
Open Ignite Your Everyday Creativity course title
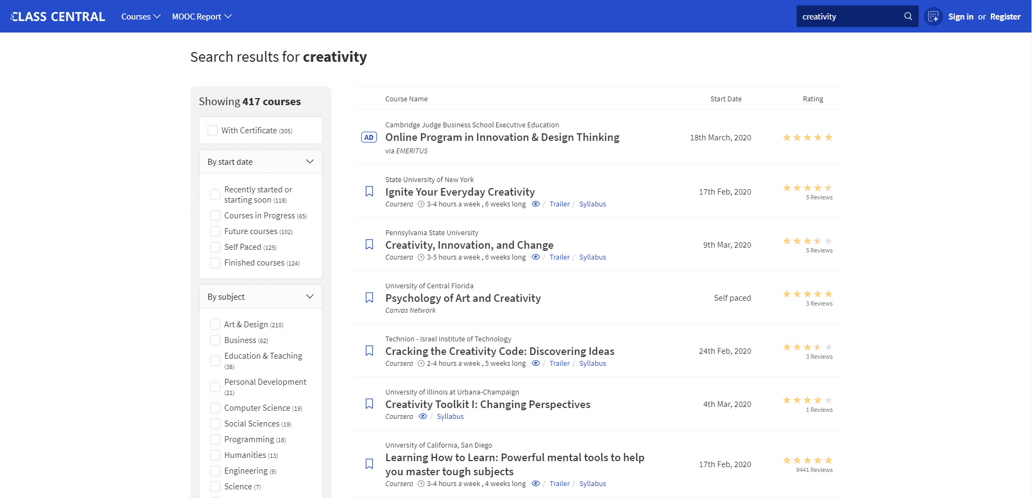460,192
